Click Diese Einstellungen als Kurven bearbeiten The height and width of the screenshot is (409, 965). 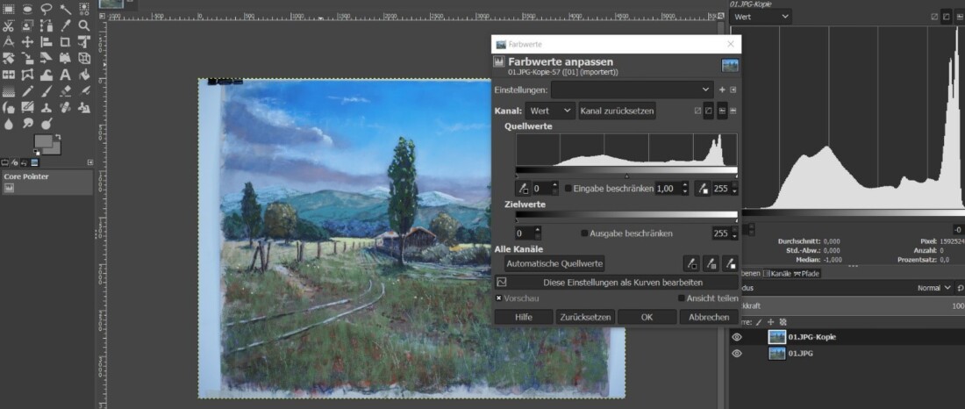tap(617, 282)
